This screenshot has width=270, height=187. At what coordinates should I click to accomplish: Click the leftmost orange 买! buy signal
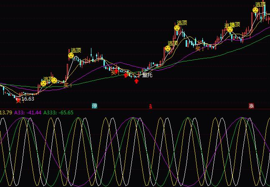[x=68, y=86]
